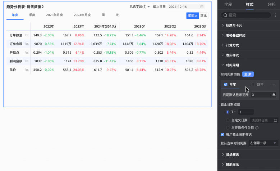Click the 截止日期 2024-12-16 date field

coord(186,7)
